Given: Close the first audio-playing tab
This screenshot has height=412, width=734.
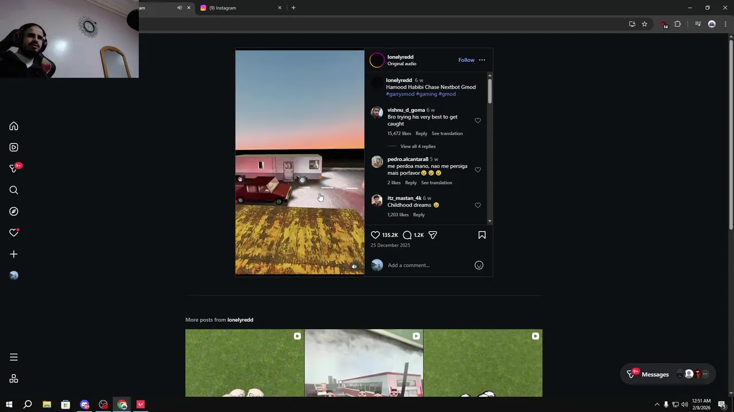Looking at the screenshot, I should tap(189, 7).
